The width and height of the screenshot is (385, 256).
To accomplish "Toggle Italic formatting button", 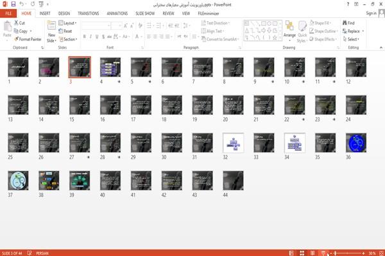I will [x=90, y=37].
